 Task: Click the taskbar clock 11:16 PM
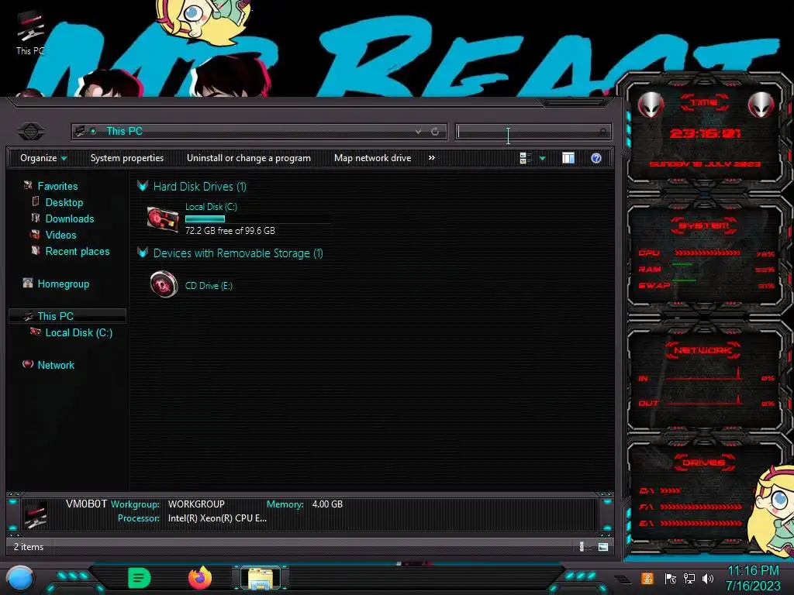[753, 571]
